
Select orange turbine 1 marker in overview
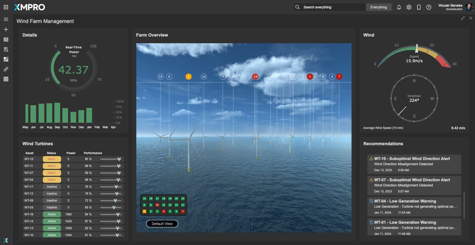point(188,77)
